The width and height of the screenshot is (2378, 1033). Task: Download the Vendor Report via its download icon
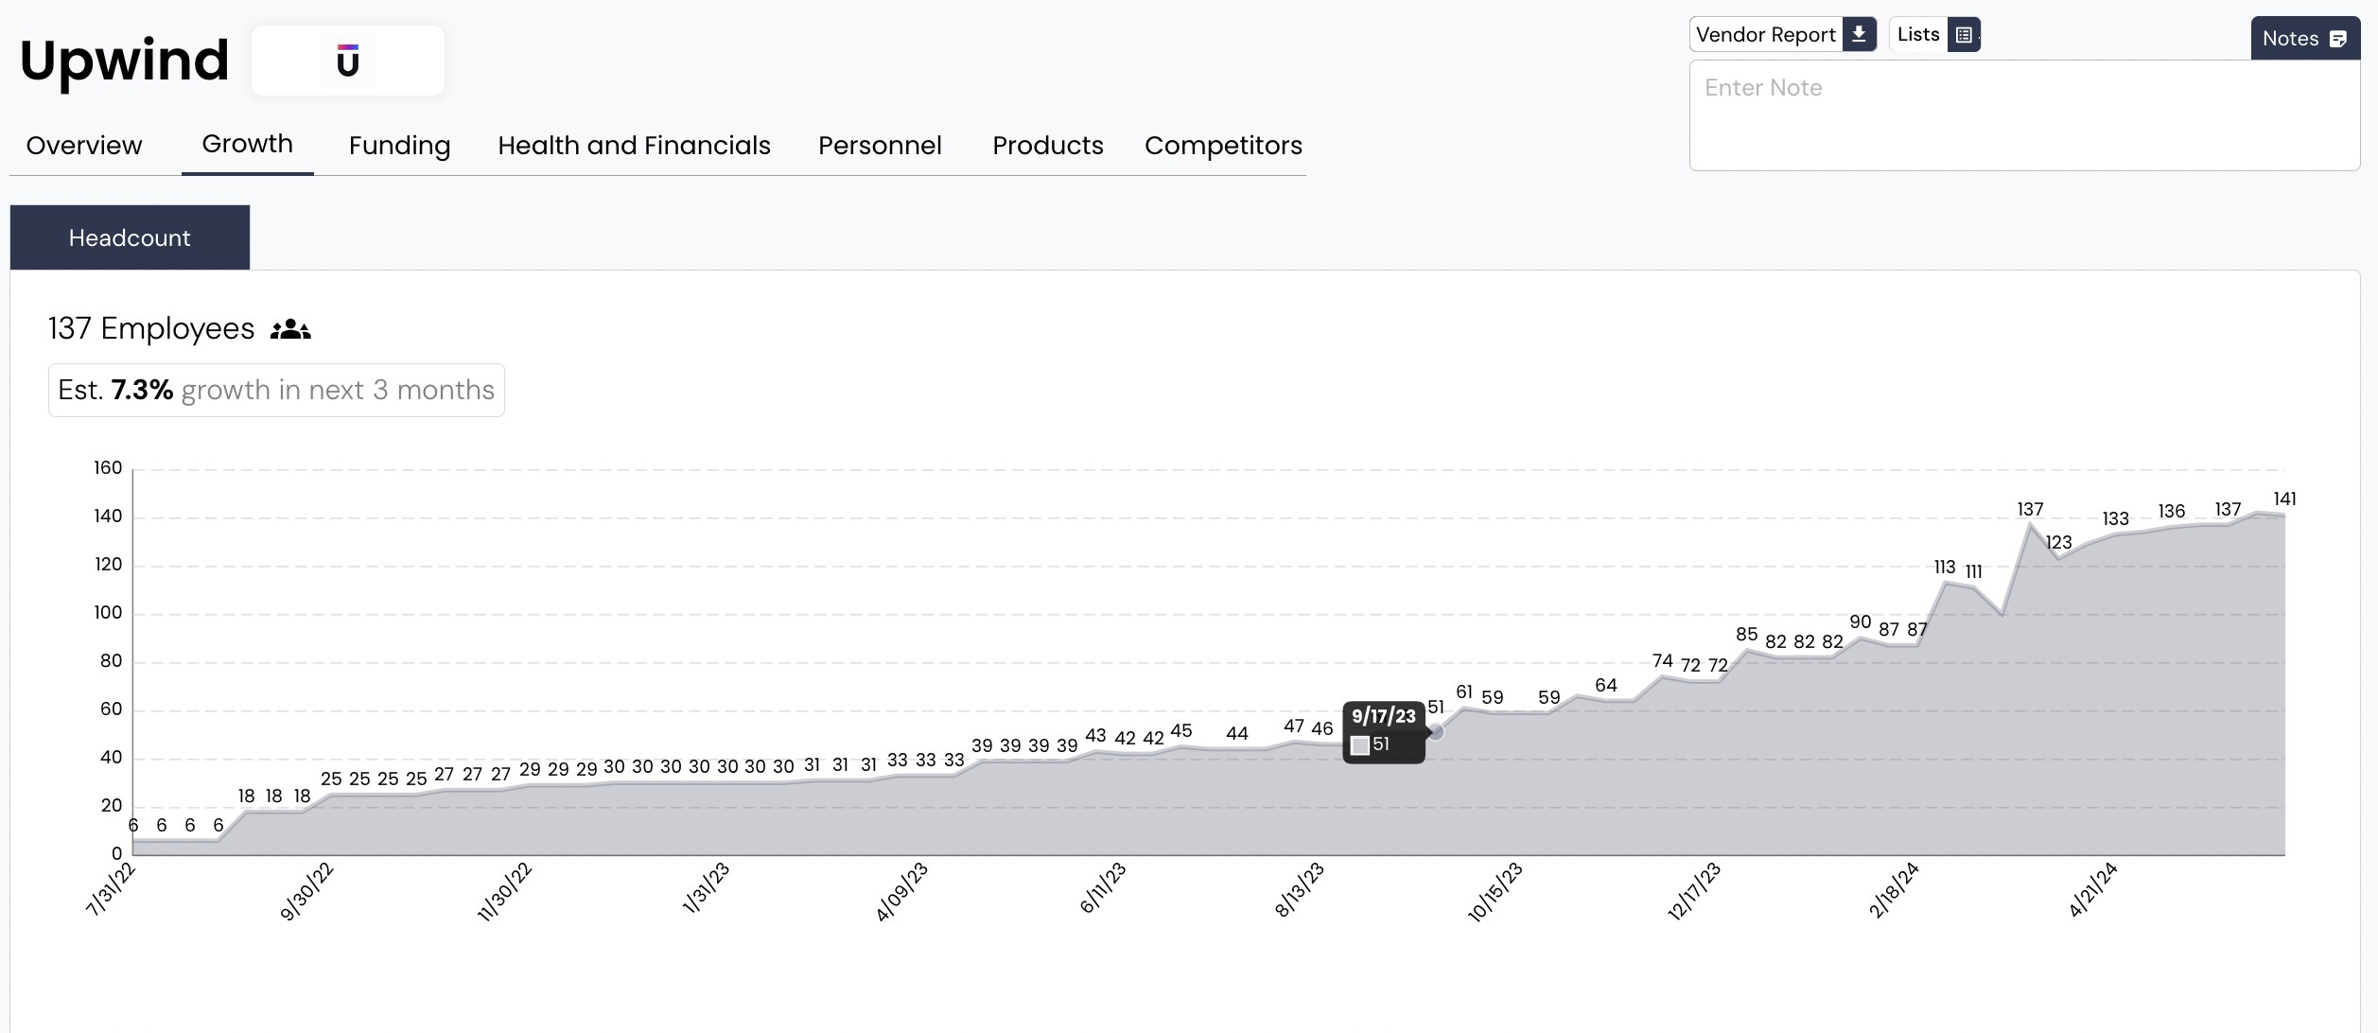coord(1859,34)
